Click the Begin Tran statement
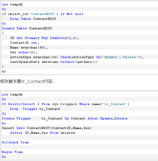Screen dimensions: 158x161 tap(12, 152)
